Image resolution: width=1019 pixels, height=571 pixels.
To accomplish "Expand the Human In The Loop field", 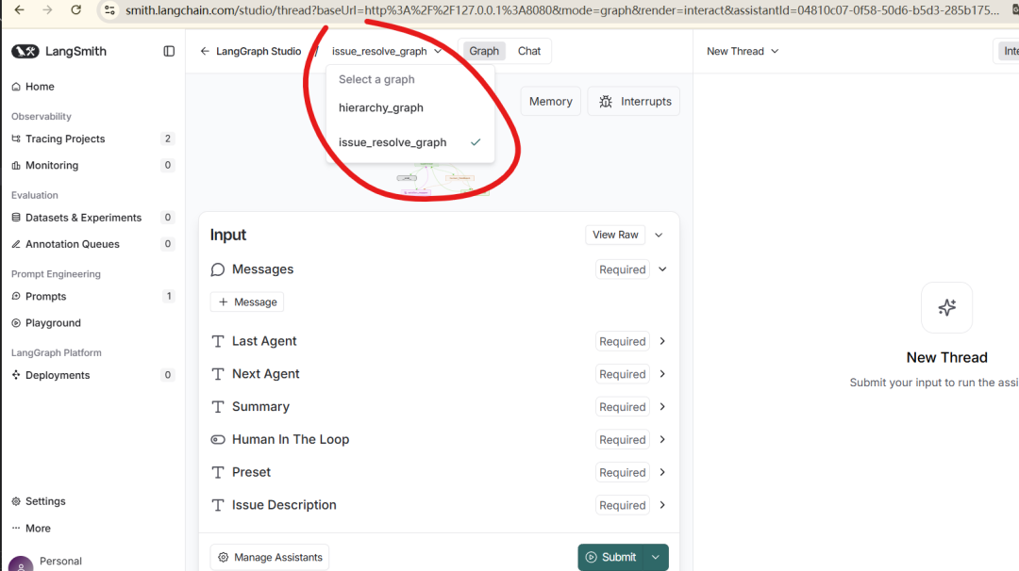I will [x=662, y=439].
